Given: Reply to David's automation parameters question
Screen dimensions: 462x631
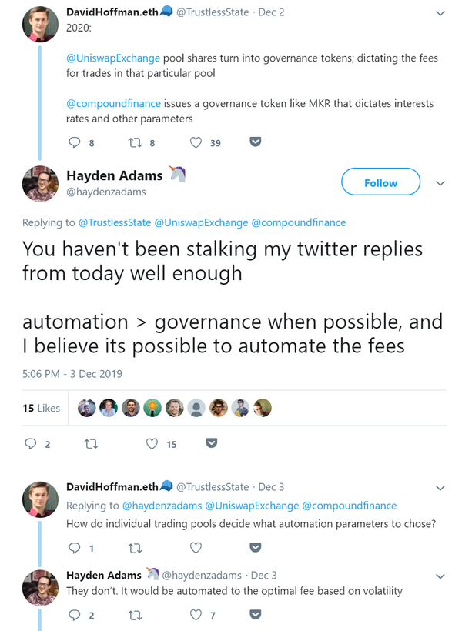Looking at the screenshot, I should tap(75, 548).
